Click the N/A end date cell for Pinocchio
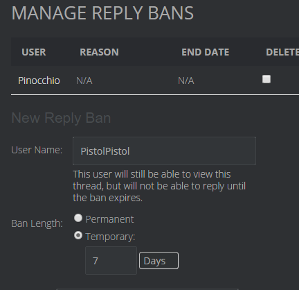 [x=186, y=80]
